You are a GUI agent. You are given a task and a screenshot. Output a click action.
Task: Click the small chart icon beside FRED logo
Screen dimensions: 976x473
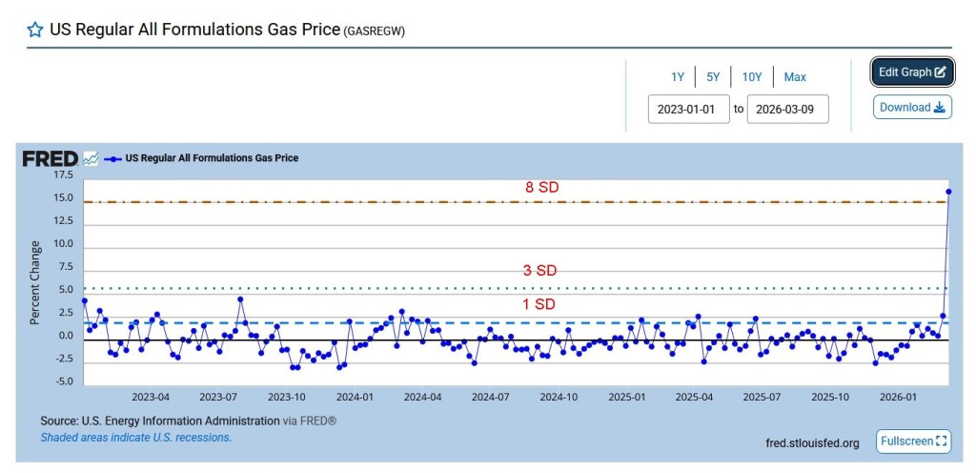tap(91, 158)
